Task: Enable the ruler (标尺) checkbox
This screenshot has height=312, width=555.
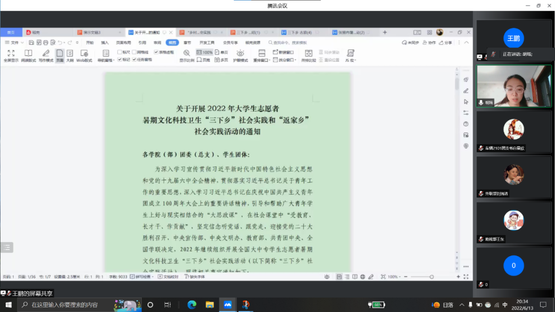Action: [x=120, y=52]
